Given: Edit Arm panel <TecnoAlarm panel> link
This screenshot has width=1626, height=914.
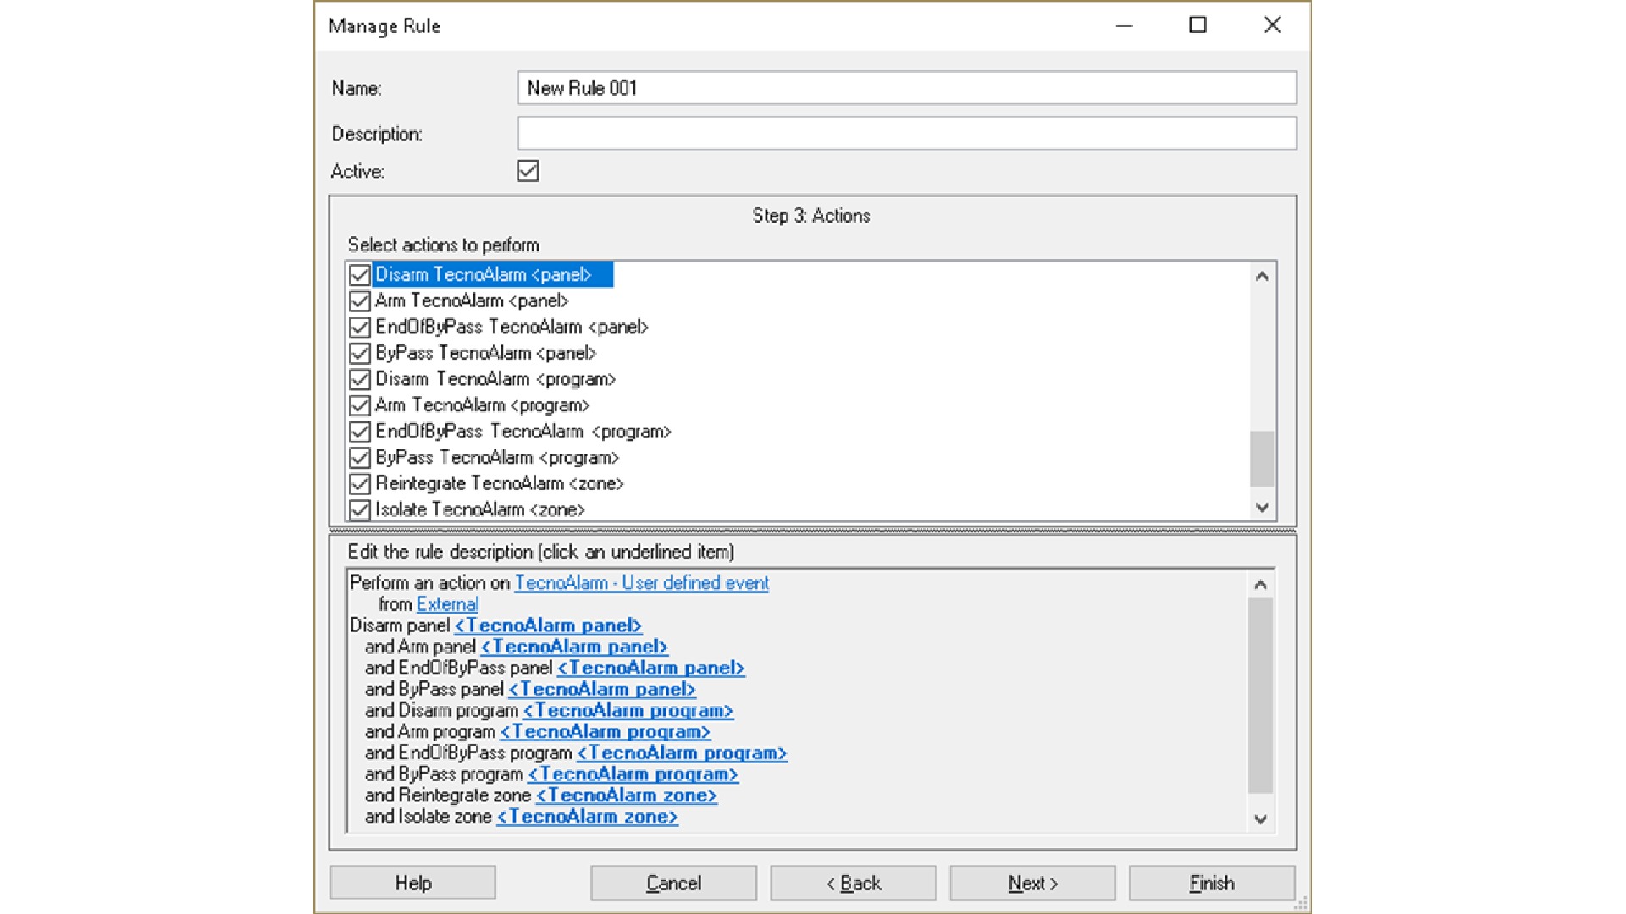Looking at the screenshot, I should tap(574, 647).
